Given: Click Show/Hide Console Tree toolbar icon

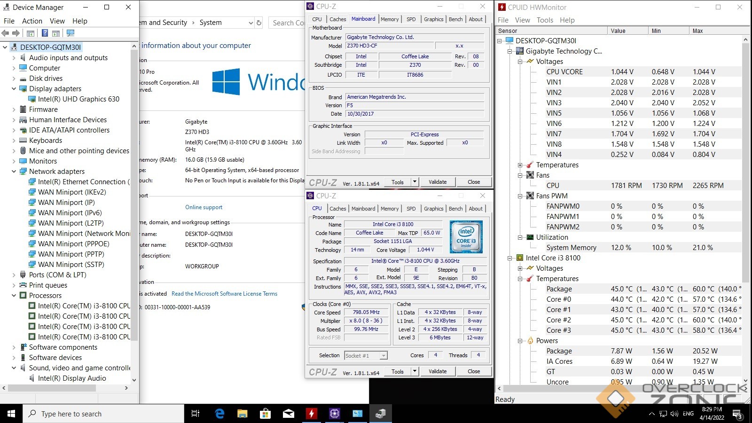Looking at the screenshot, I should coord(31,33).
